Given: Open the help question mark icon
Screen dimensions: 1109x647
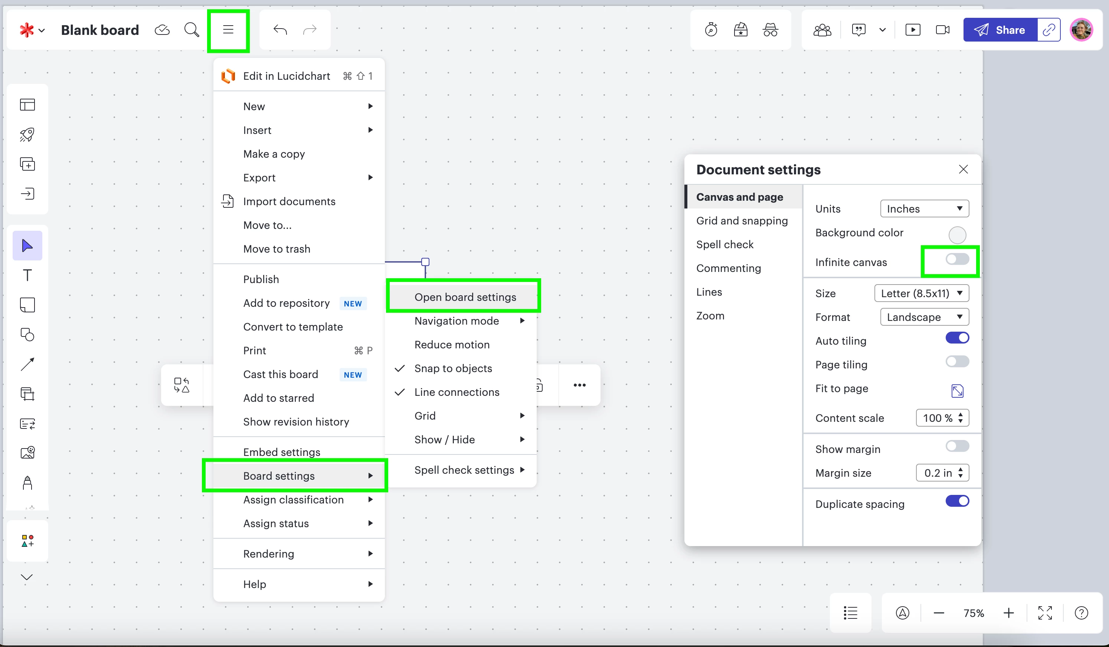Looking at the screenshot, I should (x=1081, y=613).
